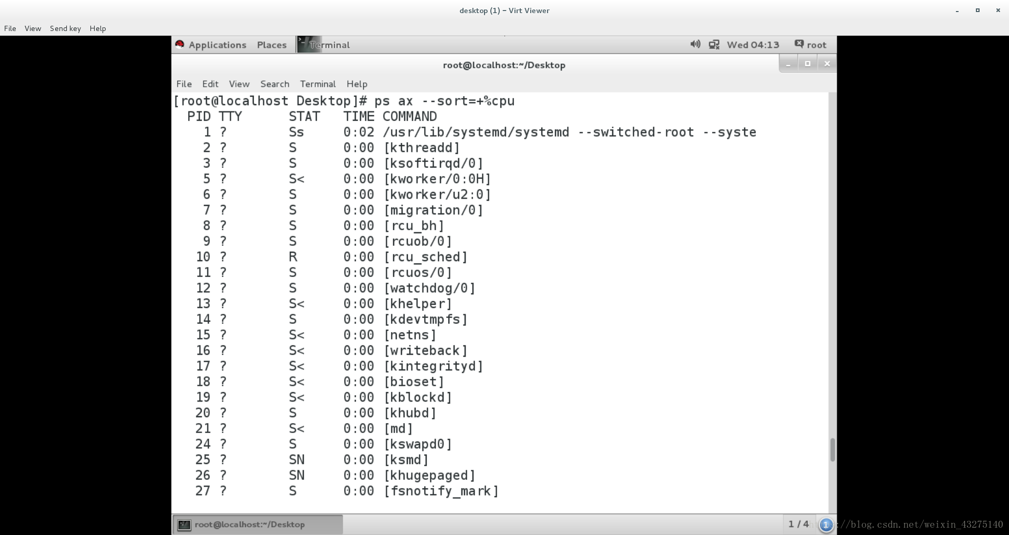Minimize the terminal window
The image size is (1009, 535).
788,64
